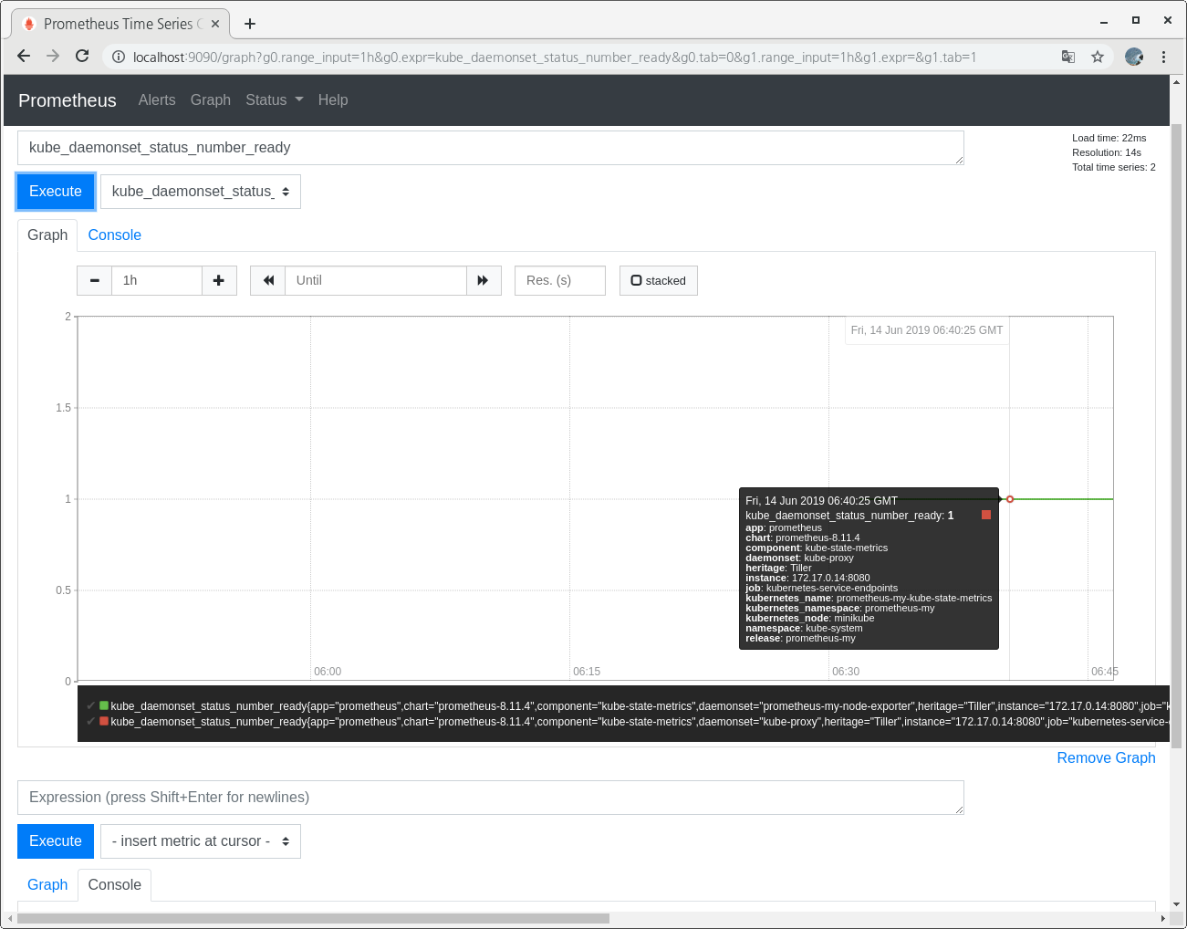
Task: Maximize the Chrome window
Action: coord(1136,20)
